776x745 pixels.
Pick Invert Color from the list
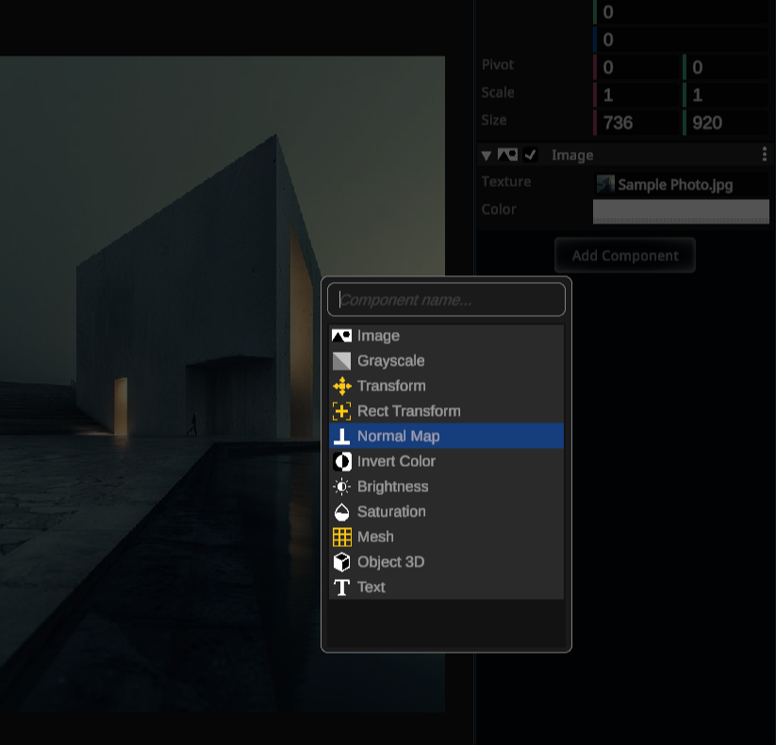click(446, 461)
